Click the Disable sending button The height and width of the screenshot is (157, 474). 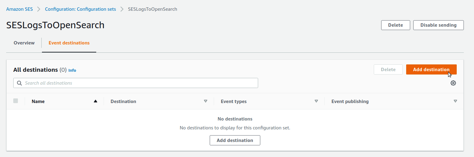click(438, 25)
